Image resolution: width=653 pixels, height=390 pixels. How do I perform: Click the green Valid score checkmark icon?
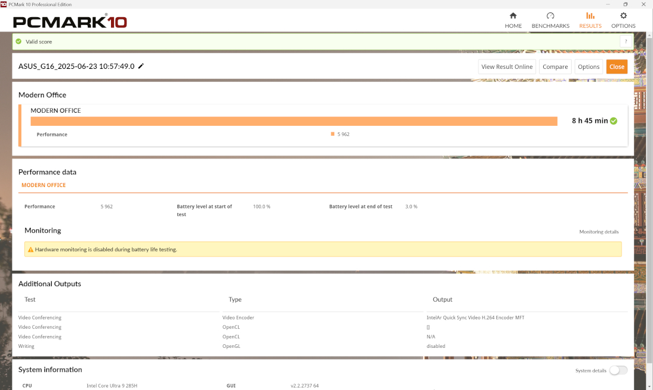click(x=18, y=42)
